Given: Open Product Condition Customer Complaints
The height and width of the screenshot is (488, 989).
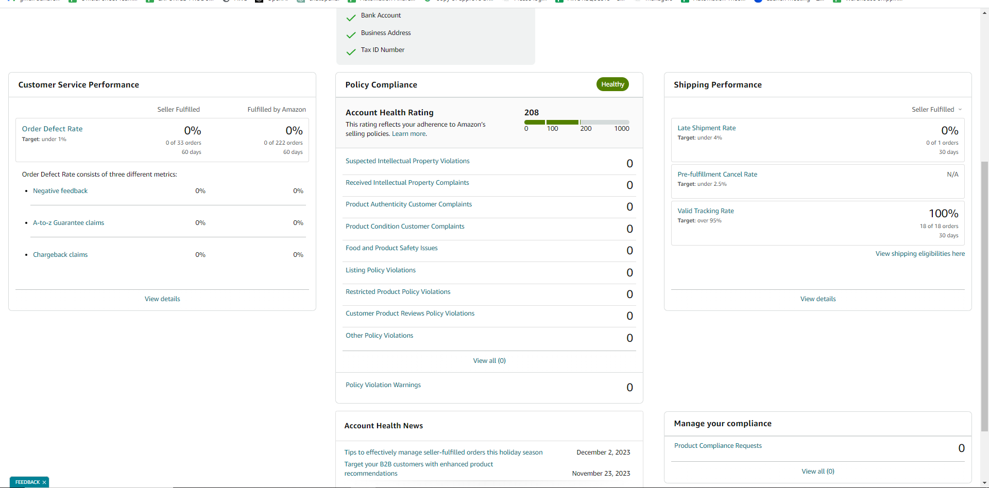Looking at the screenshot, I should tap(405, 226).
